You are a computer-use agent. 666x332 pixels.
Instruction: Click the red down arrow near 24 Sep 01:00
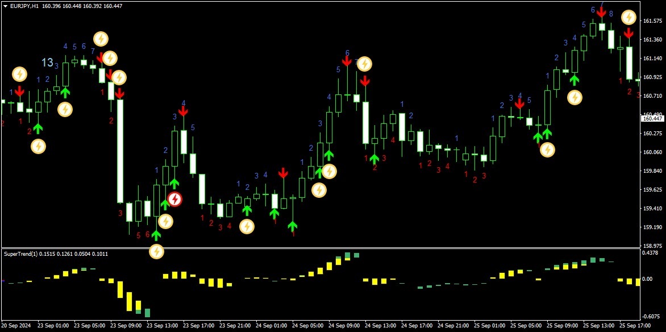click(x=283, y=173)
